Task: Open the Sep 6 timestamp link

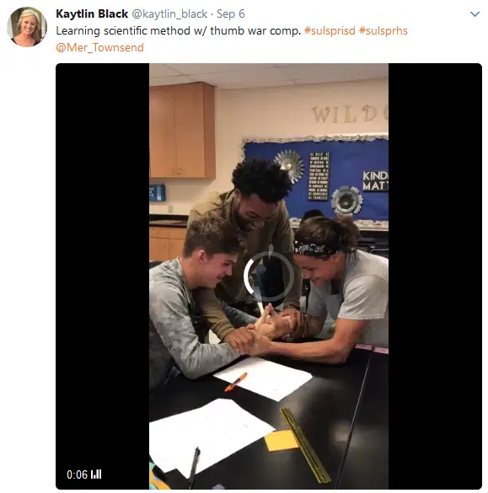Action: point(231,13)
